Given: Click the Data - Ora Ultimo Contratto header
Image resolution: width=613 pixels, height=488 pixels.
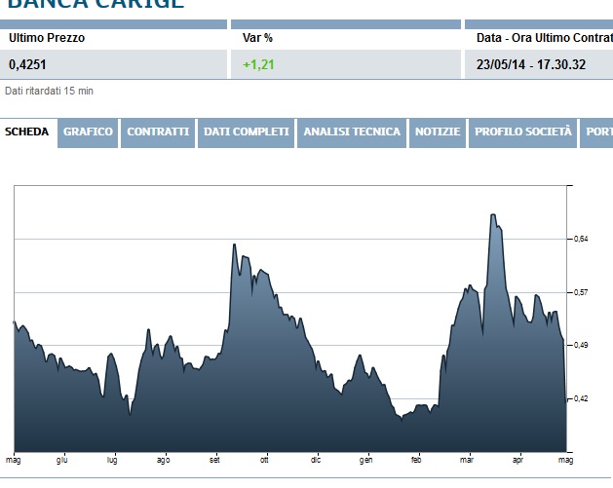Looking at the screenshot, I should pyautogui.click(x=545, y=38).
